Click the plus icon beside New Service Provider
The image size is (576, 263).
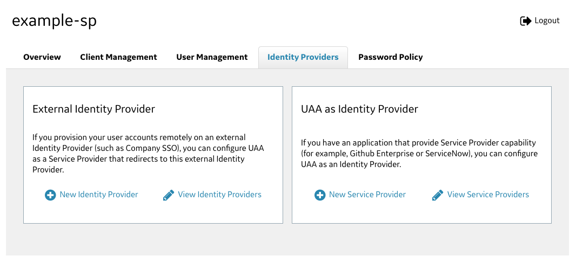(320, 195)
